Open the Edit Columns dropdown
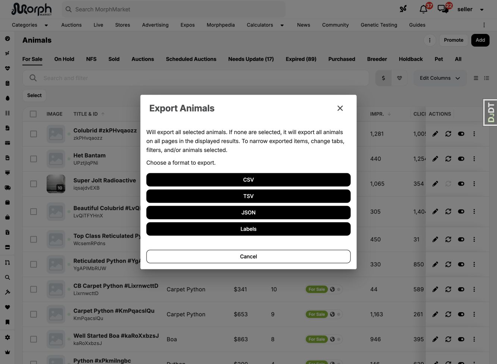This screenshot has height=364, width=497. (440, 78)
